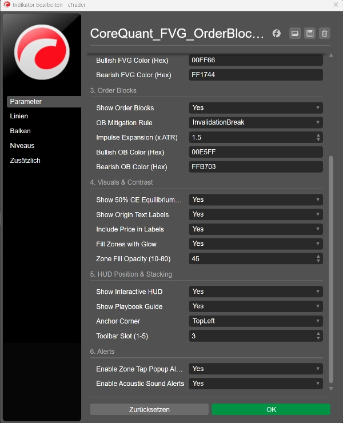Viewport: 343px width, 423px height.
Task: Close the Indikator bearbeiten dialog
Action: click(x=336, y=5)
